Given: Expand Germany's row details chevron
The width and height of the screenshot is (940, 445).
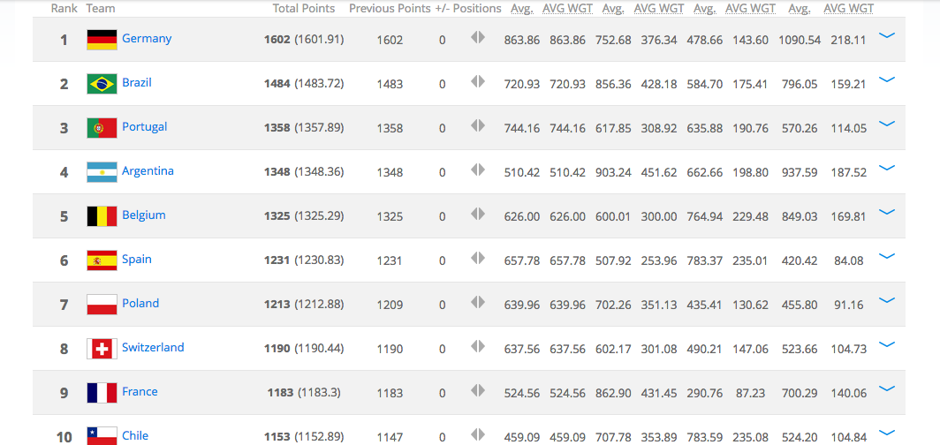Looking at the screenshot, I should click(x=887, y=35).
